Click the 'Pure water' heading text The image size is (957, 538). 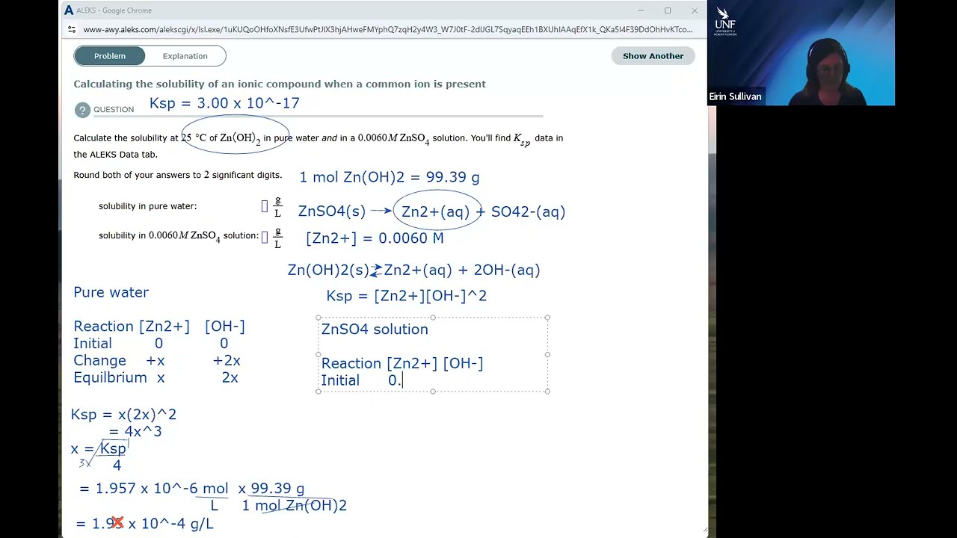coord(111,292)
